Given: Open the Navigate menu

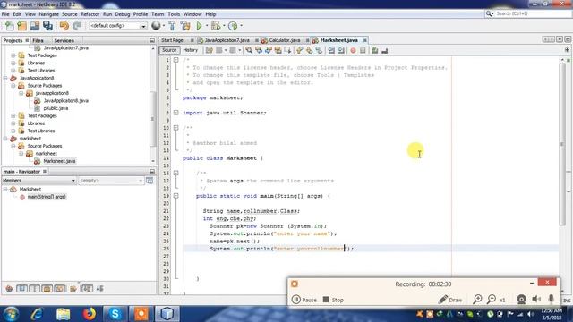Looking at the screenshot, I should (48, 14).
